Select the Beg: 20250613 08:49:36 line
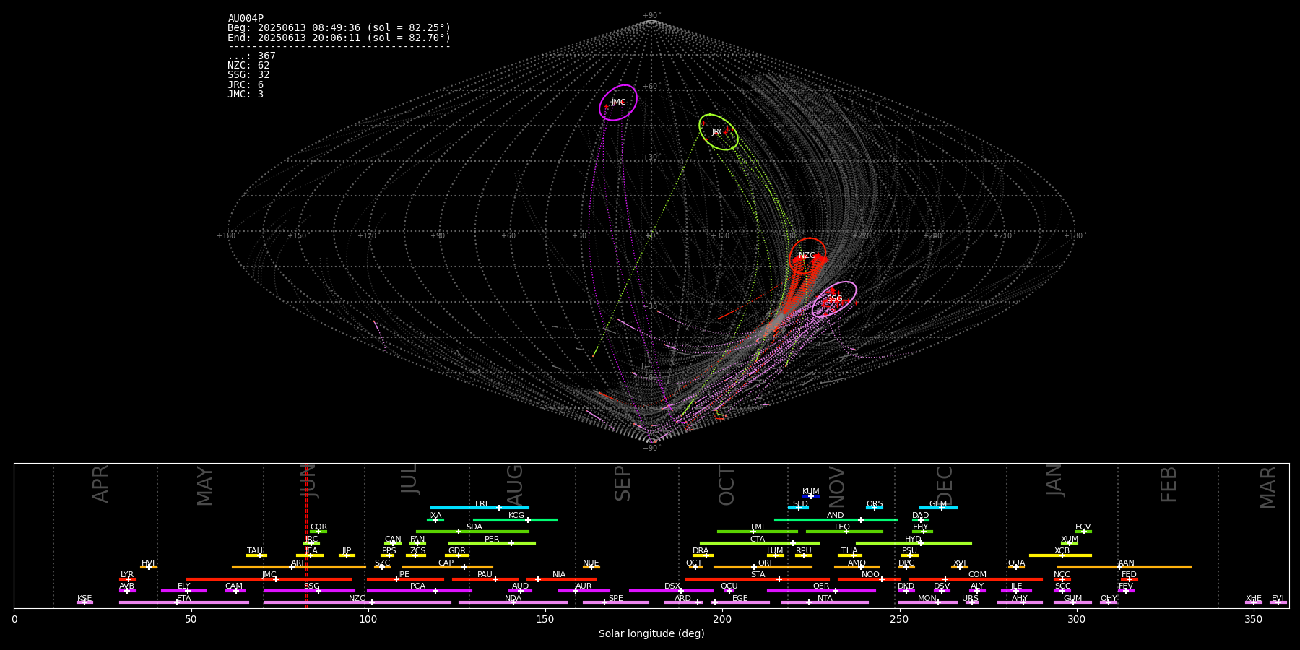 (339, 28)
